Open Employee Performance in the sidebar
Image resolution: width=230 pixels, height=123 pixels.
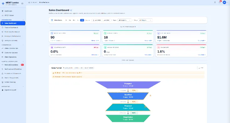click(x=13, y=36)
